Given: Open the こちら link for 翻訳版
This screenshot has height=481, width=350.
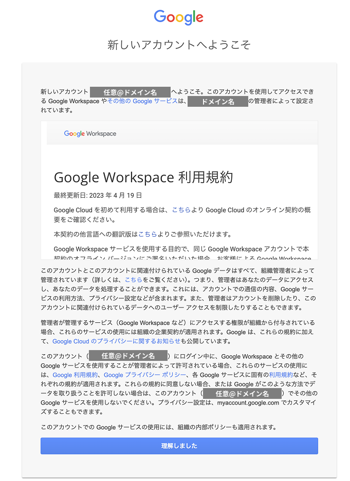Looking at the screenshot, I should [148, 234].
